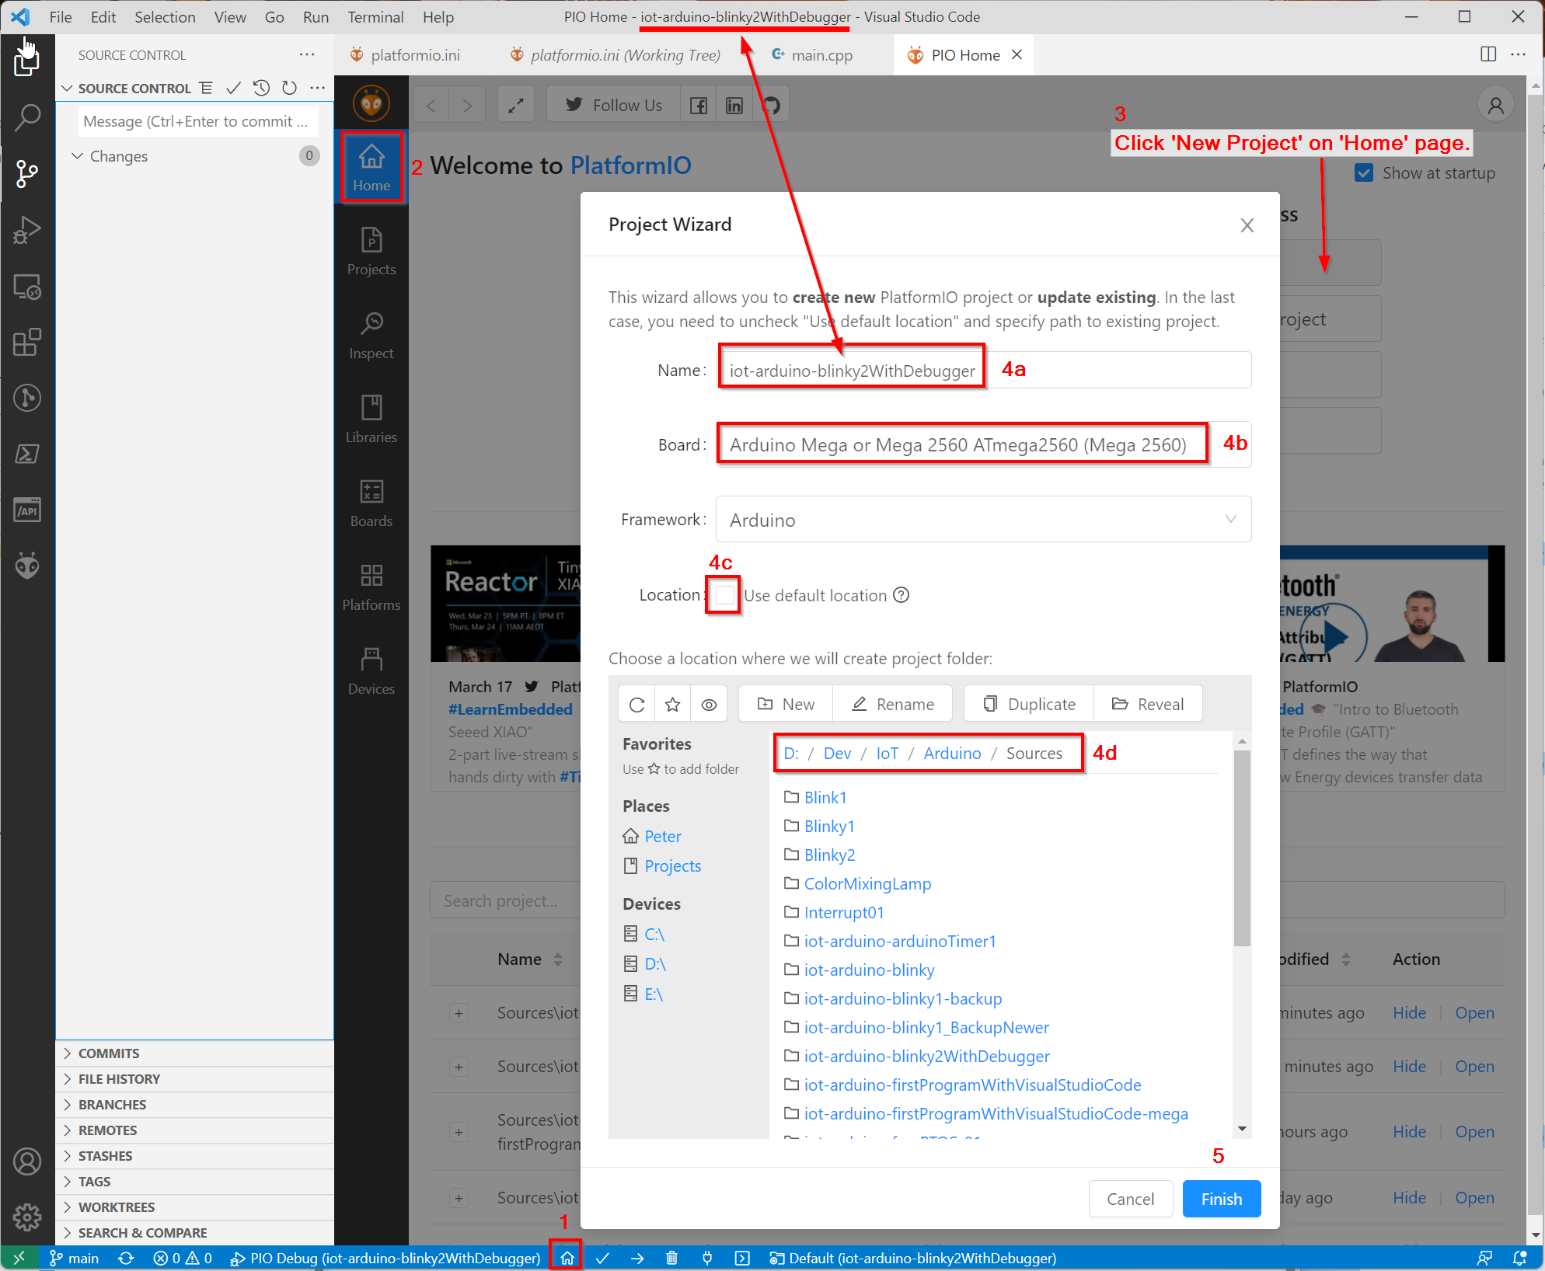The image size is (1545, 1271).
Task: Open PIO Boards page
Action: pyautogui.click(x=371, y=503)
